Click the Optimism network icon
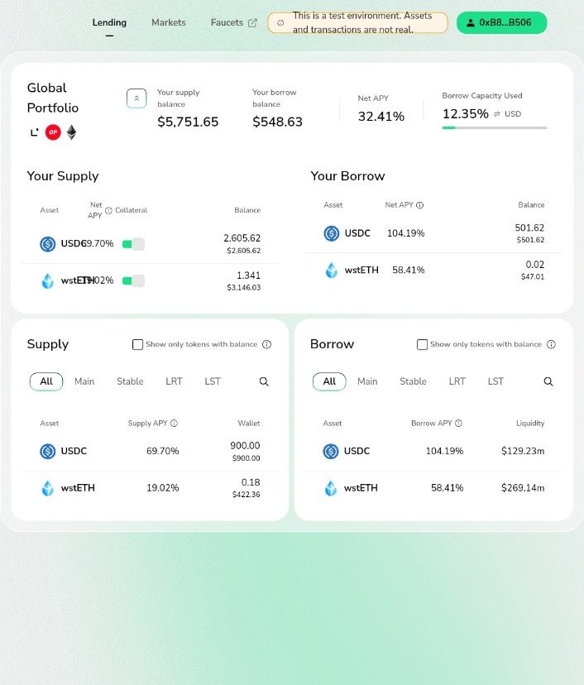Image resolution: width=584 pixels, height=685 pixels. tap(53, 132)
